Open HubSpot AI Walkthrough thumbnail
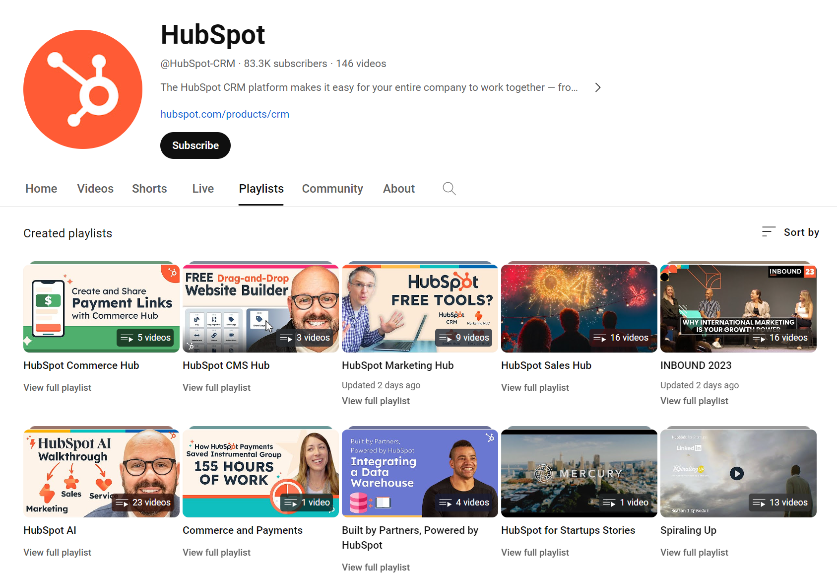This screenshot has width=837, height=576. click(x=101, y=473)
